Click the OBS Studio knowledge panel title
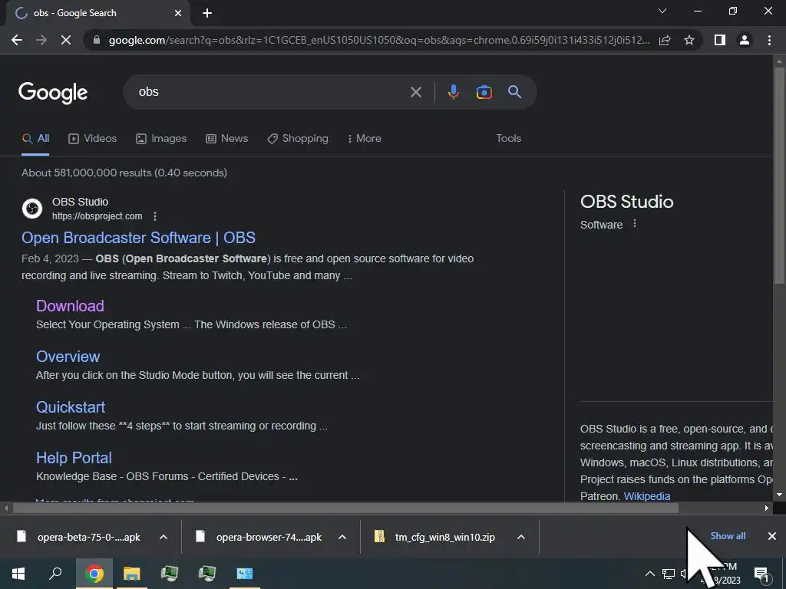The width and height of the screenshot is (786, 589). click(626, 202)
